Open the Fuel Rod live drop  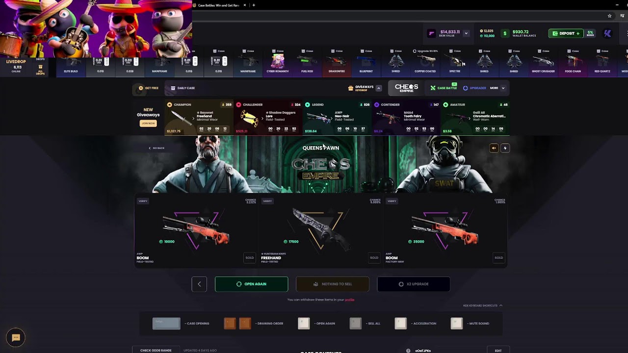click(307, 62)
